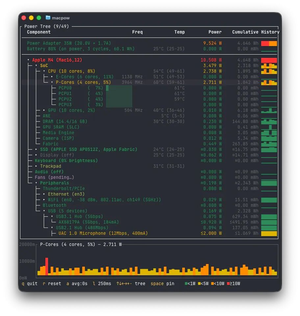Select the Battery 80% row
The image size is (300, 316).
(x=149, y=49)
